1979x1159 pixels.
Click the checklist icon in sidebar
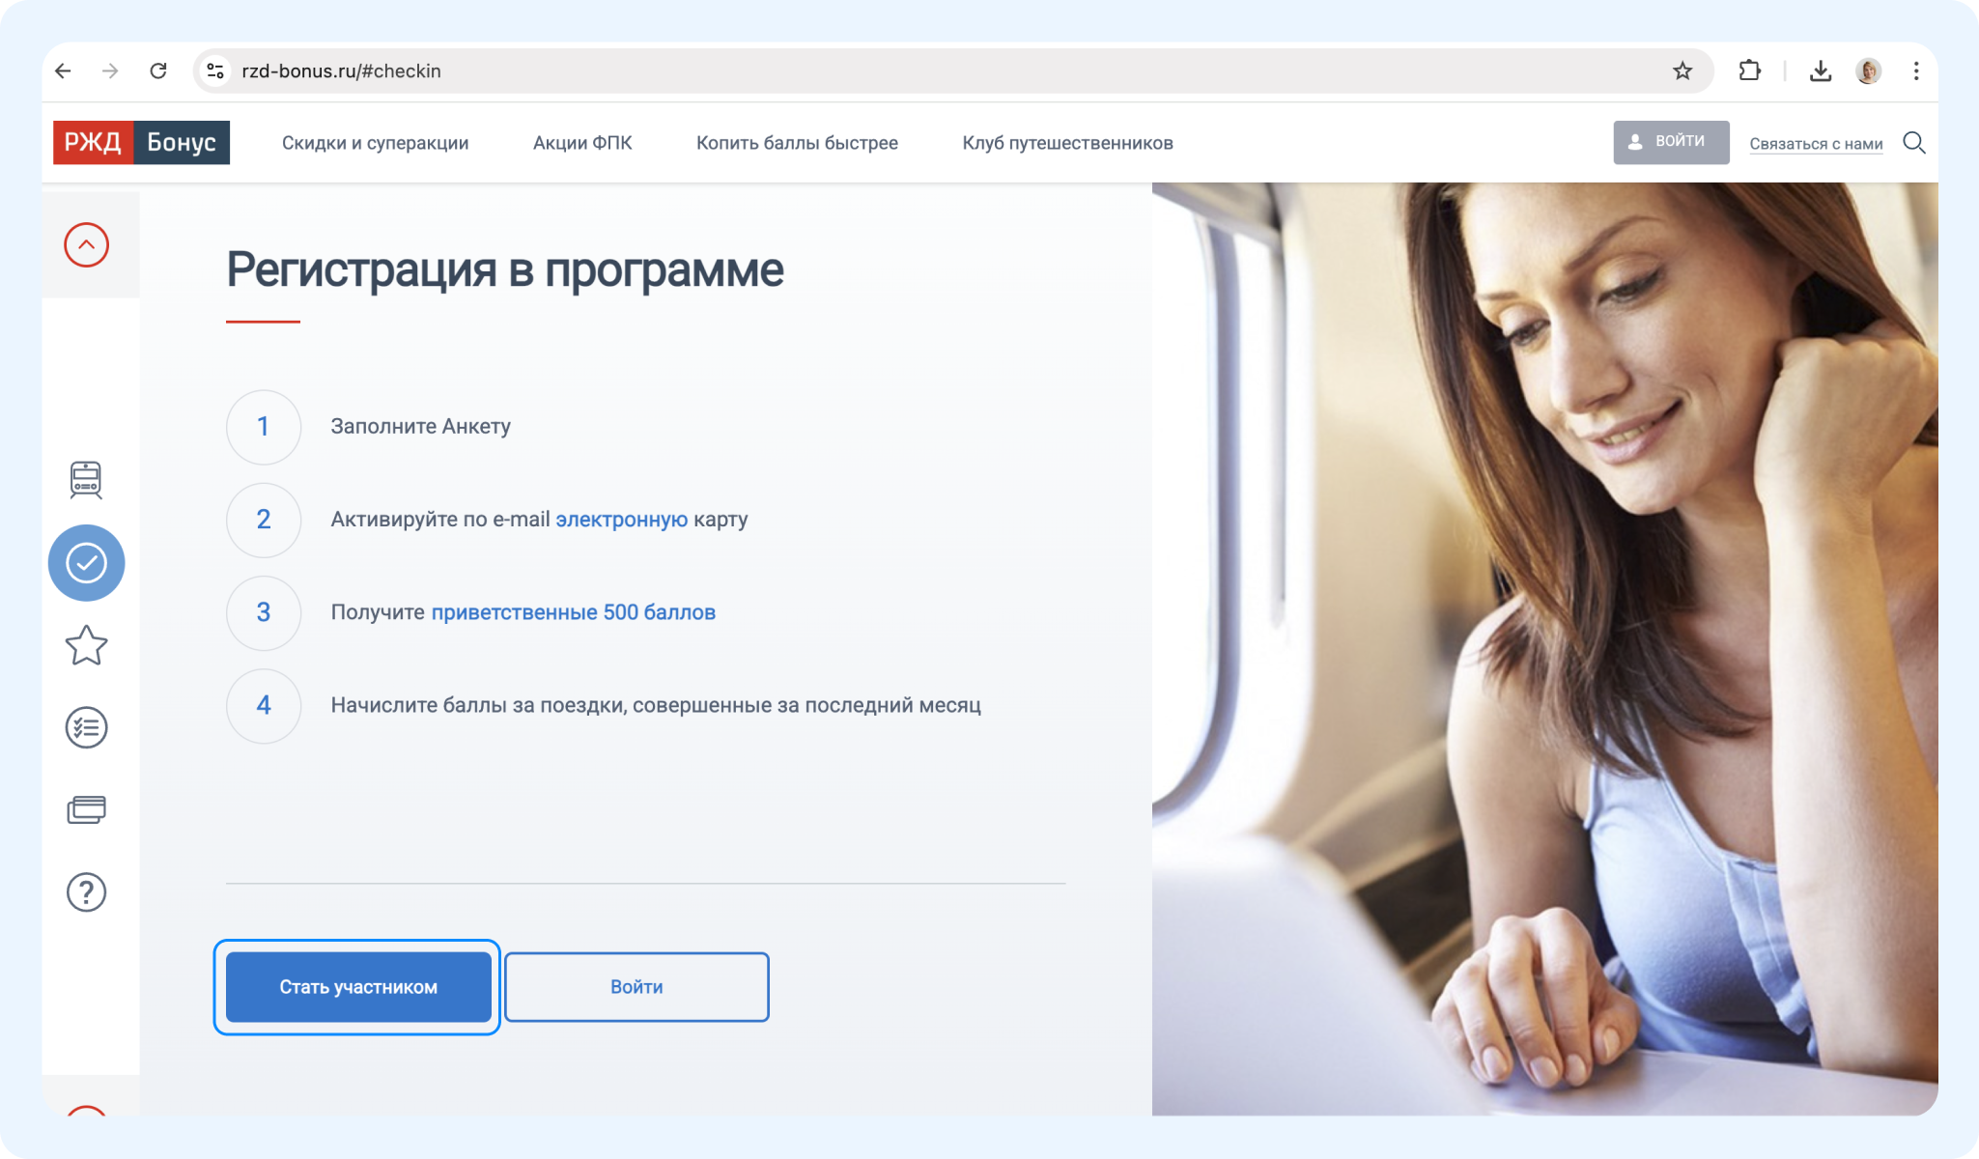coord(86,727)
